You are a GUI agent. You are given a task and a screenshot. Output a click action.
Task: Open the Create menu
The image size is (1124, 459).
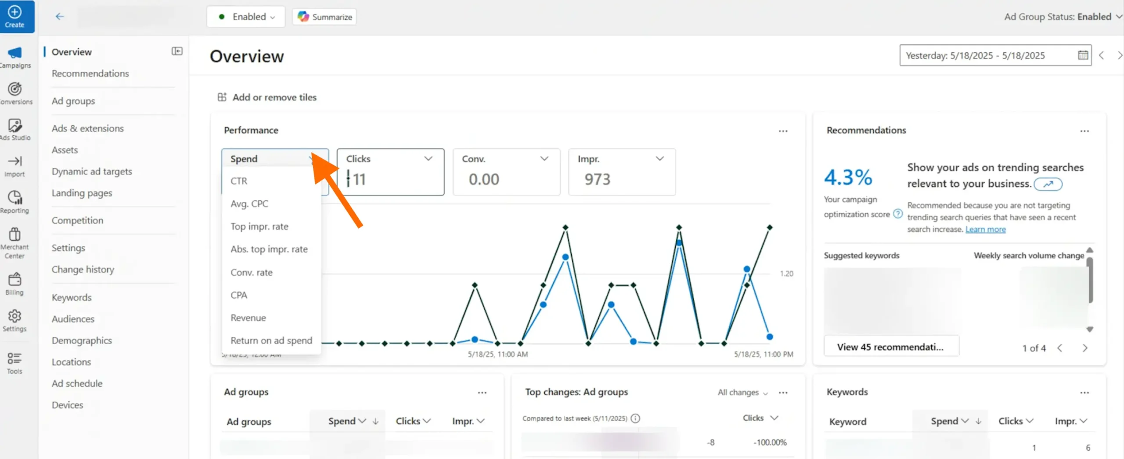16,16
